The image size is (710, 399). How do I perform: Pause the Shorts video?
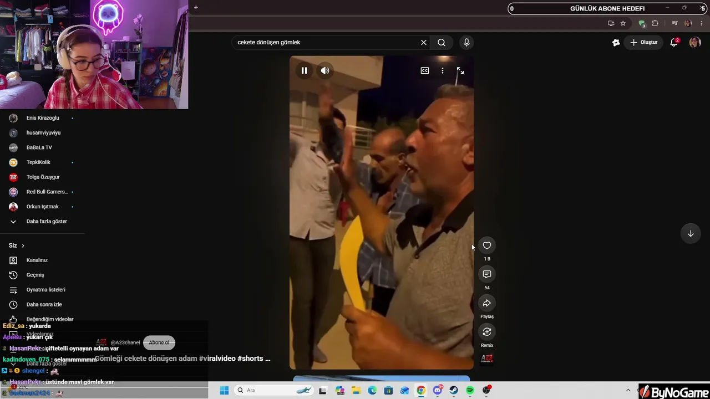(x=304, y=71)
